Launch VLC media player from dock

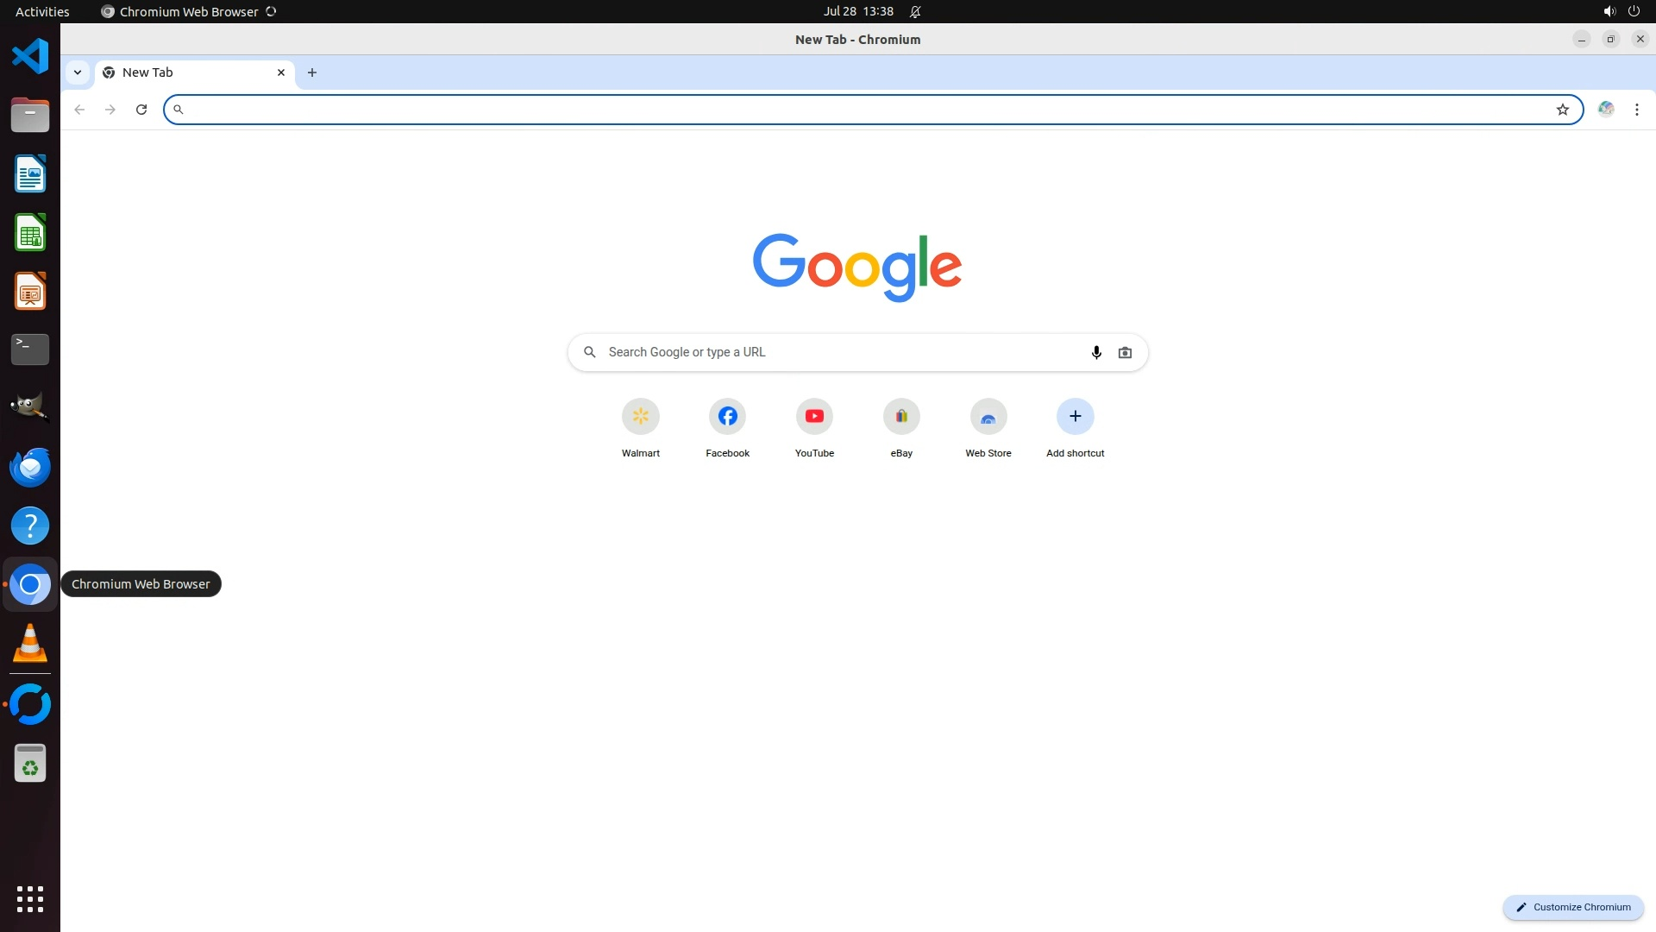(30, 644)
